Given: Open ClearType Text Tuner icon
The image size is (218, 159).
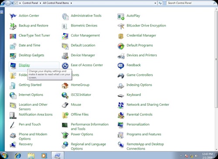Looking at the screenshot, I should click(13, 36).
